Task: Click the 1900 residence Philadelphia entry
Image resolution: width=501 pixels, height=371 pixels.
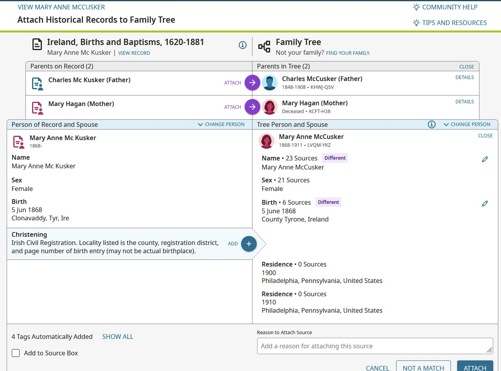Action: click(322, 281)
